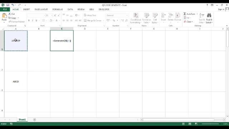Click the Undo arrow icon
The height and width of the screenshot is (129, 229).
(x=13, y=5)
